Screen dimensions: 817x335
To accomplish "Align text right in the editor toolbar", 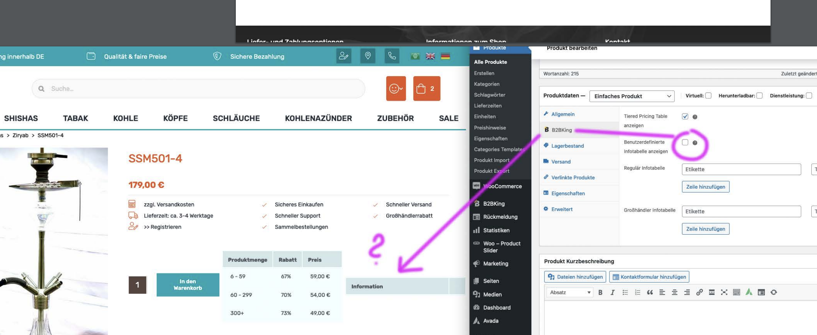I will [x=687, y=292].
